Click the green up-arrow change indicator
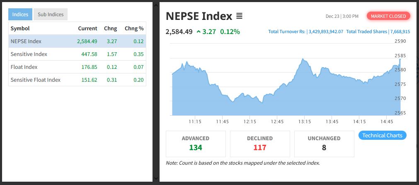Image resolution: width=419 pixels, height=185 pixels. point(199,32)
